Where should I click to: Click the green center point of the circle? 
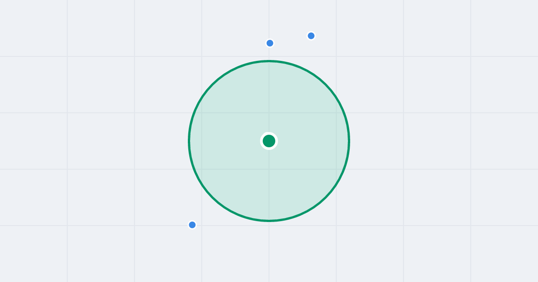click(x=269, y=141)
